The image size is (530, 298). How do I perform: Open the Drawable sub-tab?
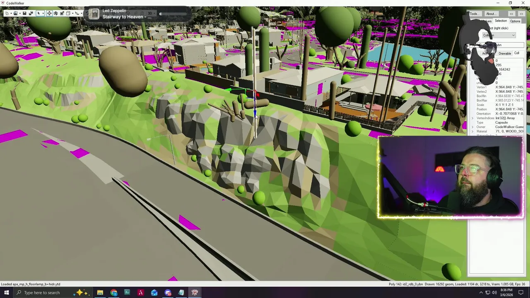pyautogui.click(x=505, y=53)
